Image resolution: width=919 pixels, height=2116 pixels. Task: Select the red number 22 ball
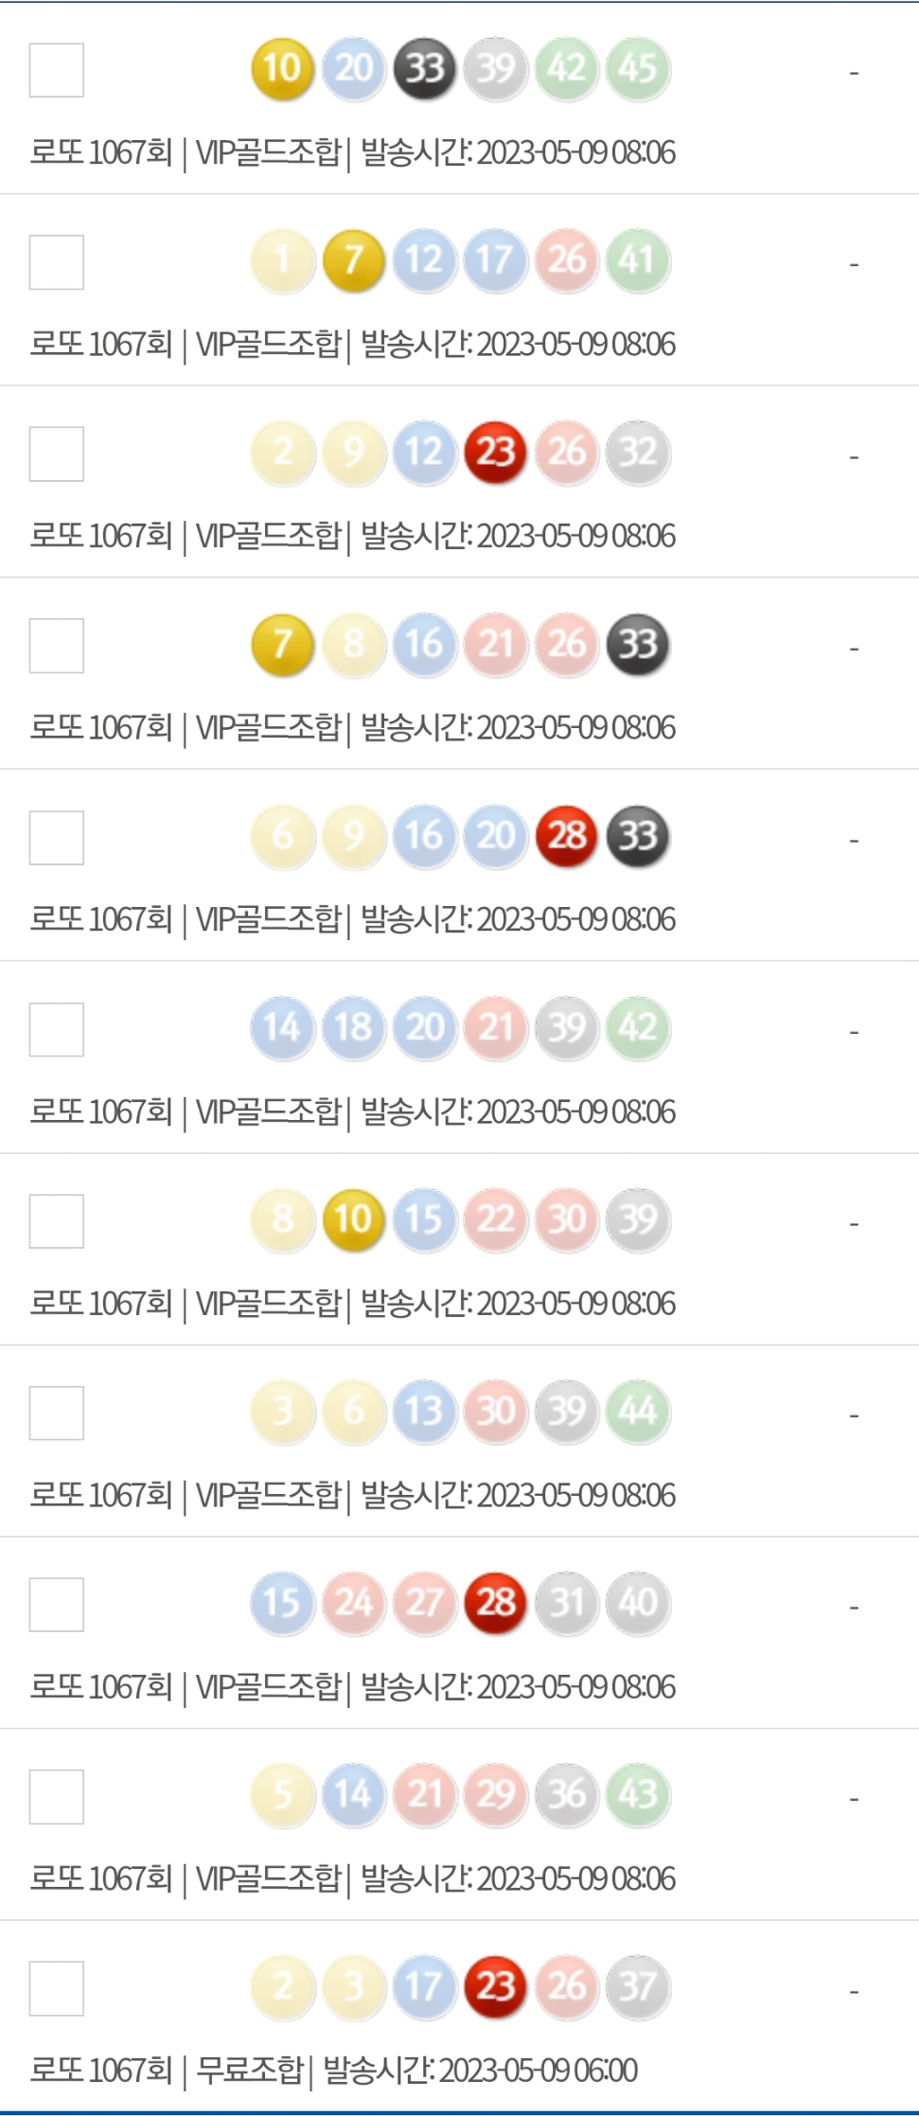(x=496, y=1219)
